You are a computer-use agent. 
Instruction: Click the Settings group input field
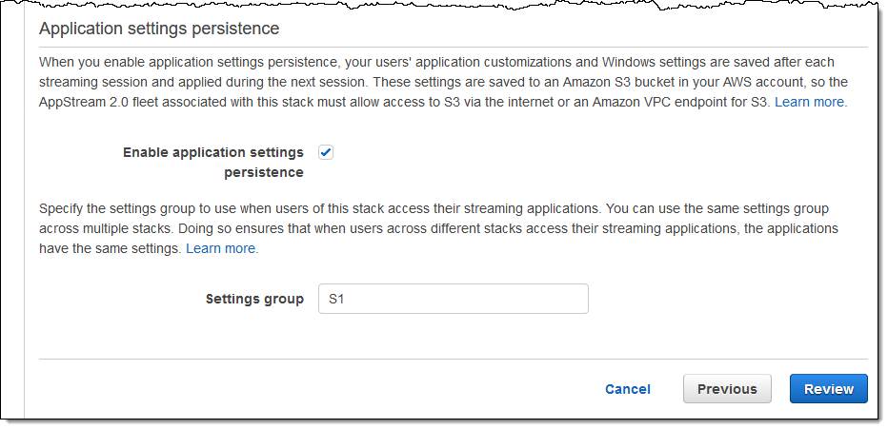pyautogui.click(x=453, y=299)
